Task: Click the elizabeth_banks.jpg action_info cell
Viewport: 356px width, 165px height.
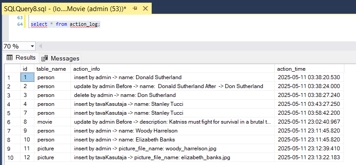Action: [173, 157]
